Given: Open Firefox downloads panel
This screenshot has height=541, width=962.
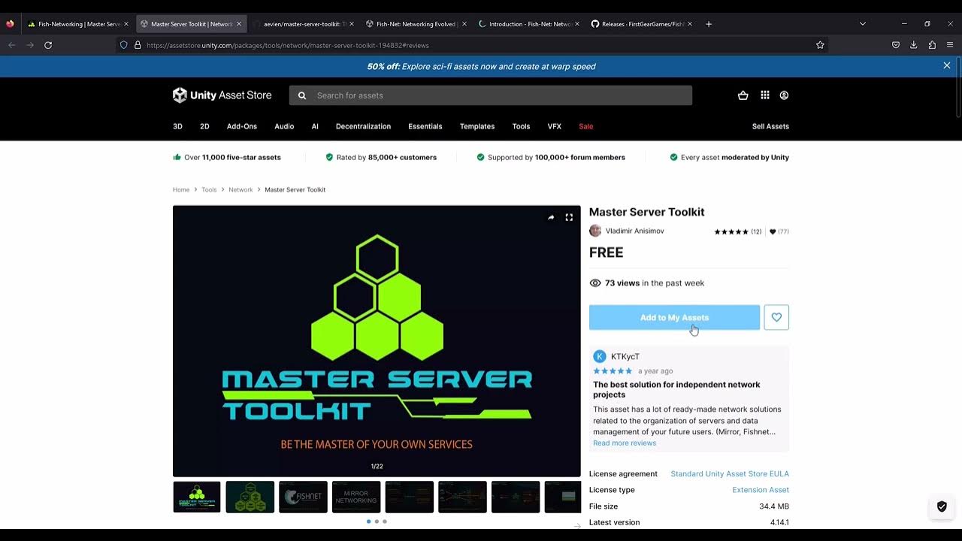Looking at the screenshot, I should (914, 45).
